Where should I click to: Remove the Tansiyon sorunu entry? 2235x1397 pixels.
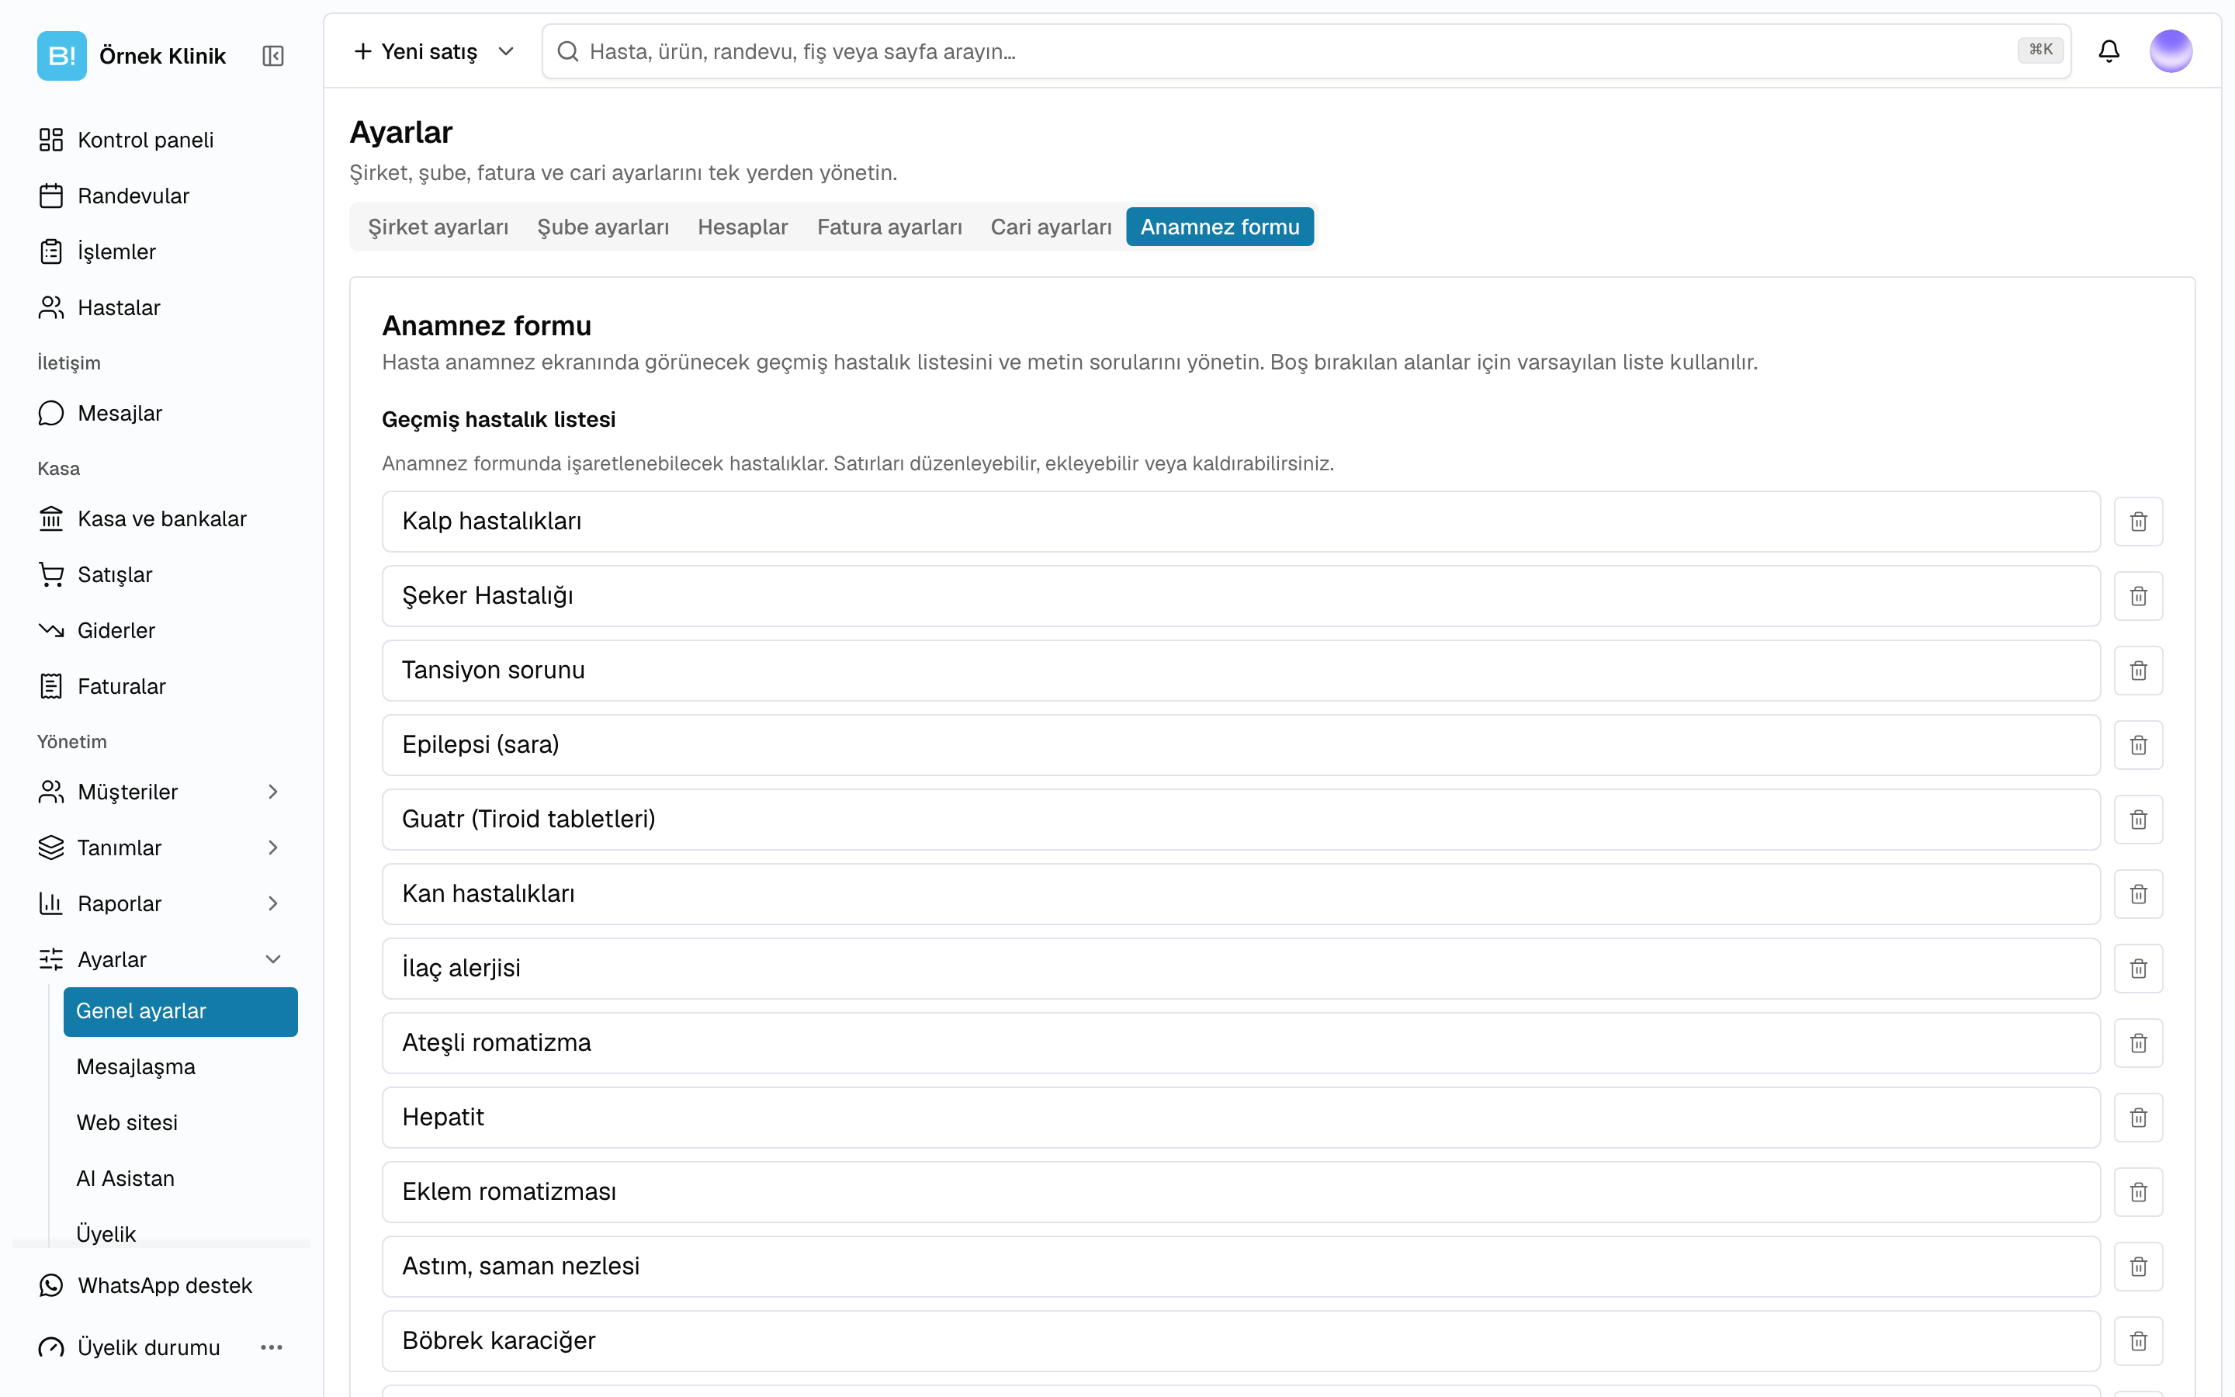coord(2138,671)
